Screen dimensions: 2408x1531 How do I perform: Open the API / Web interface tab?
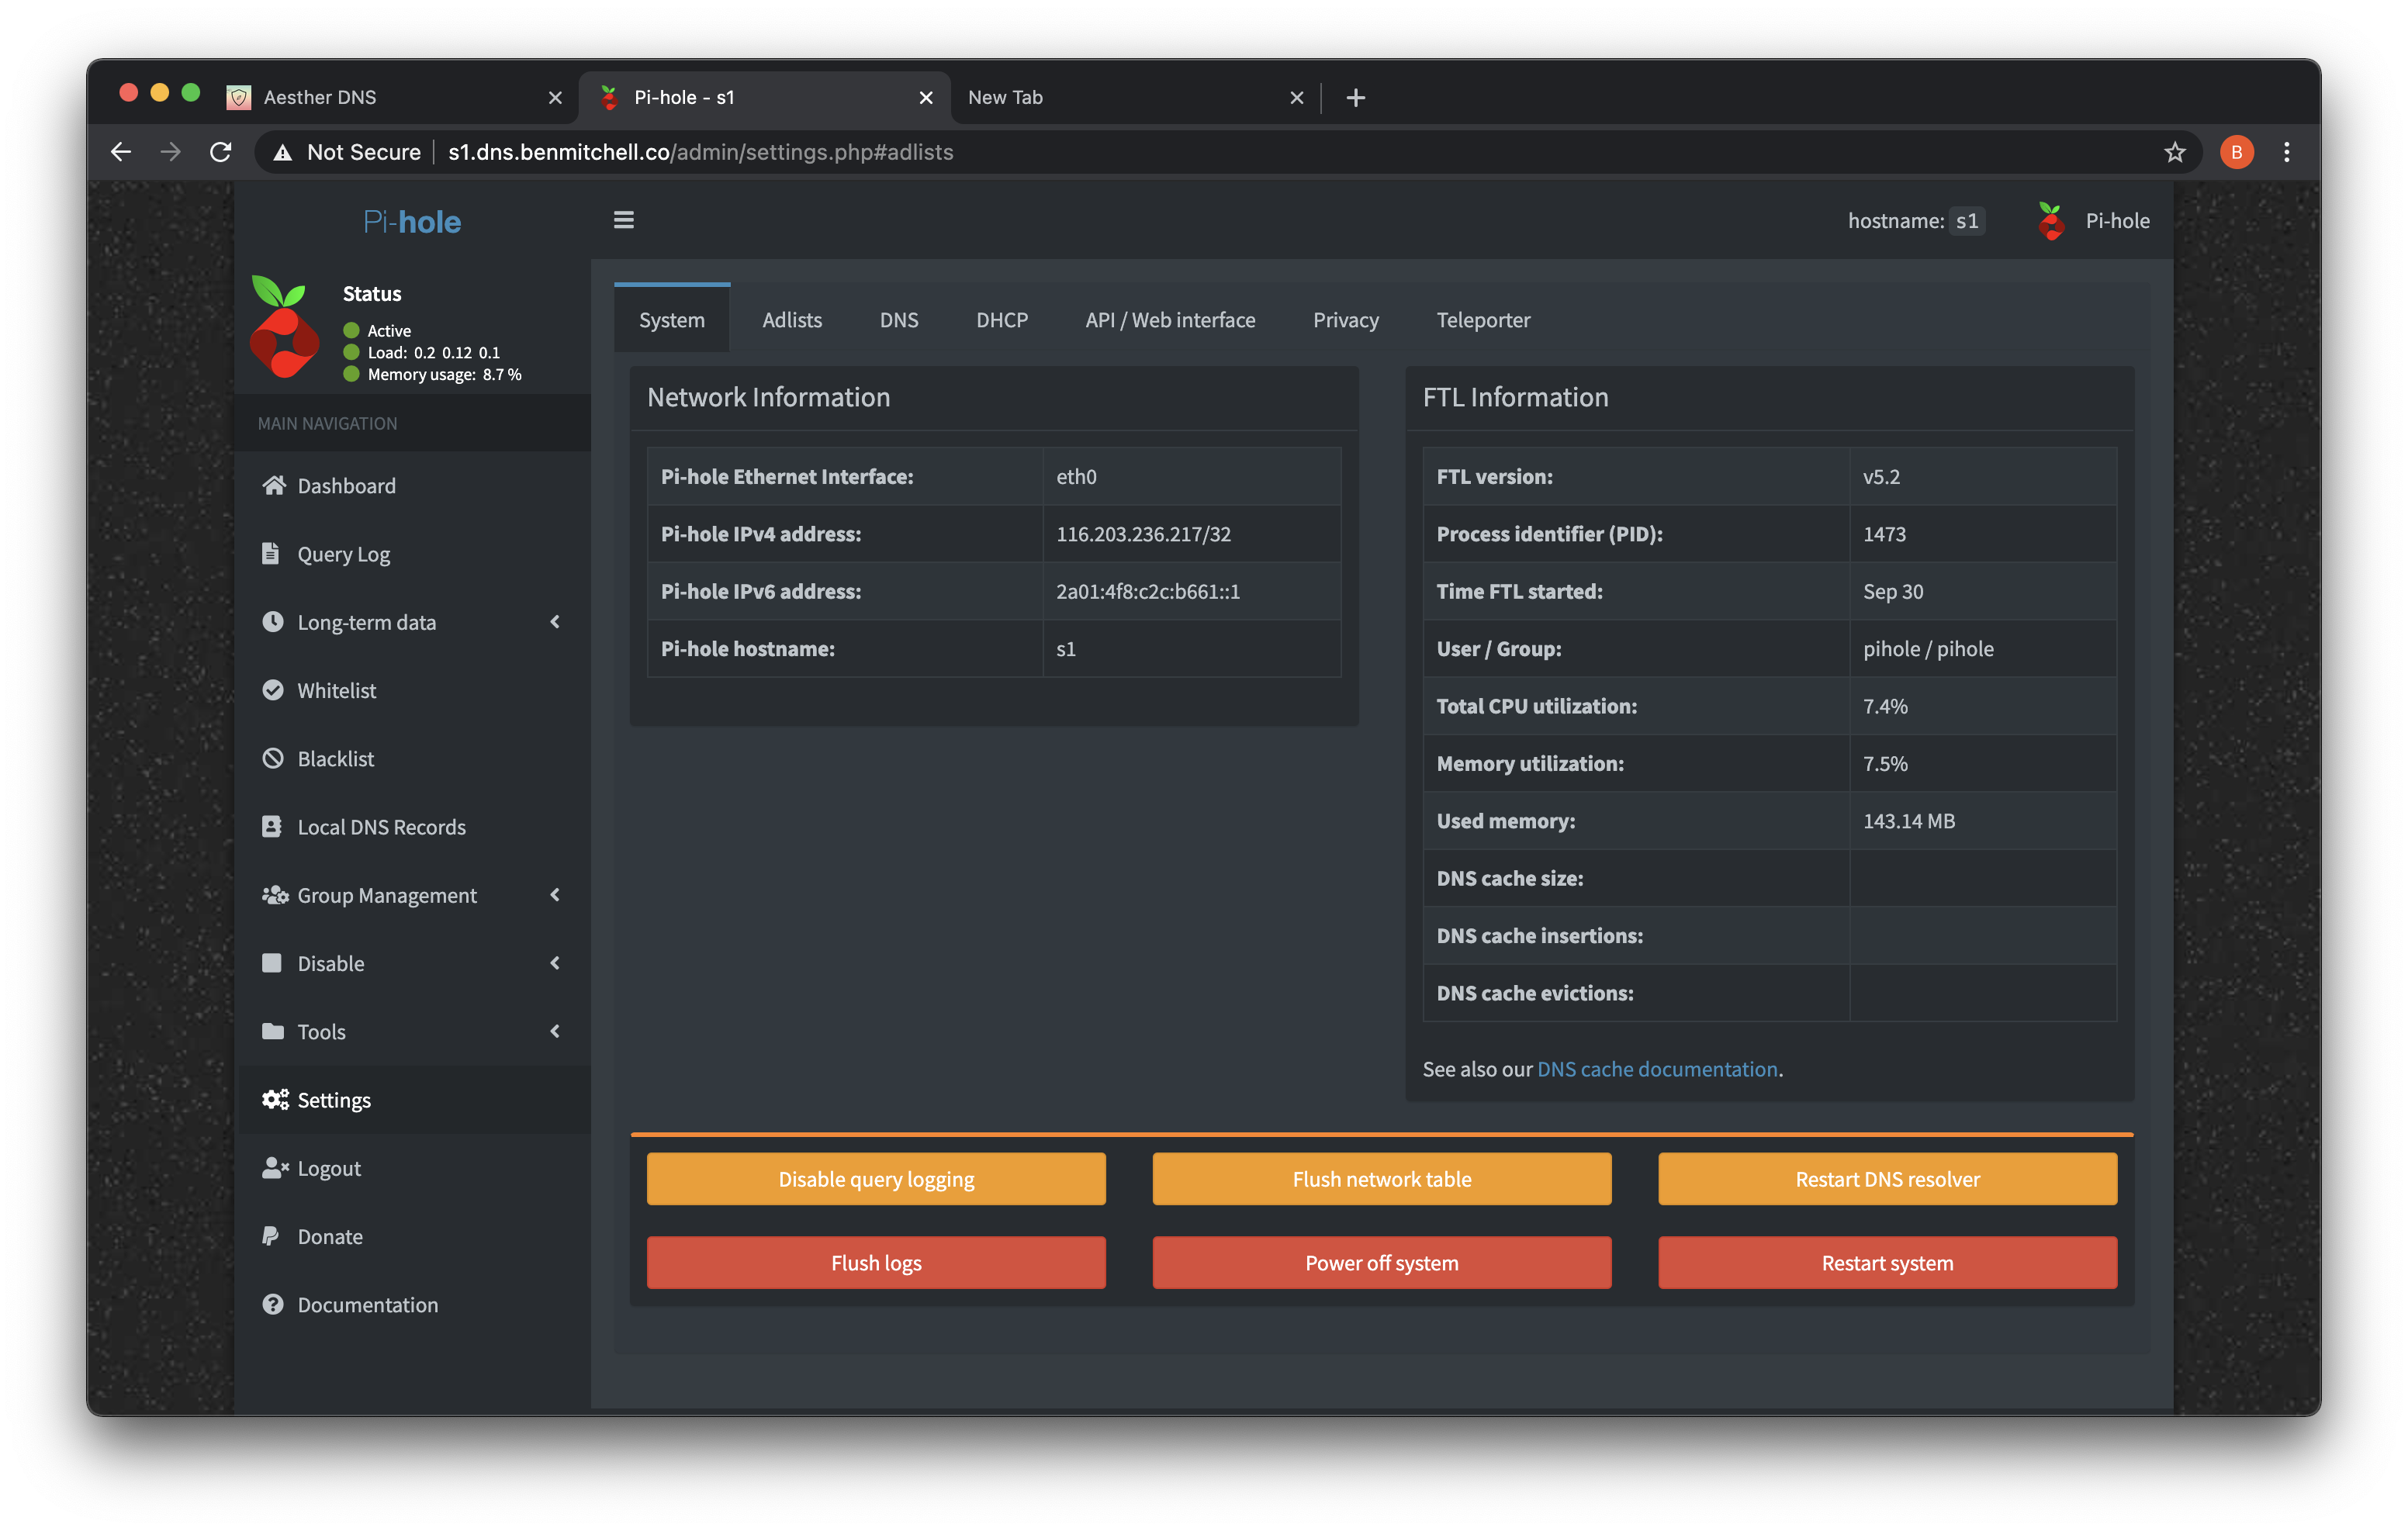(1170, 319)
